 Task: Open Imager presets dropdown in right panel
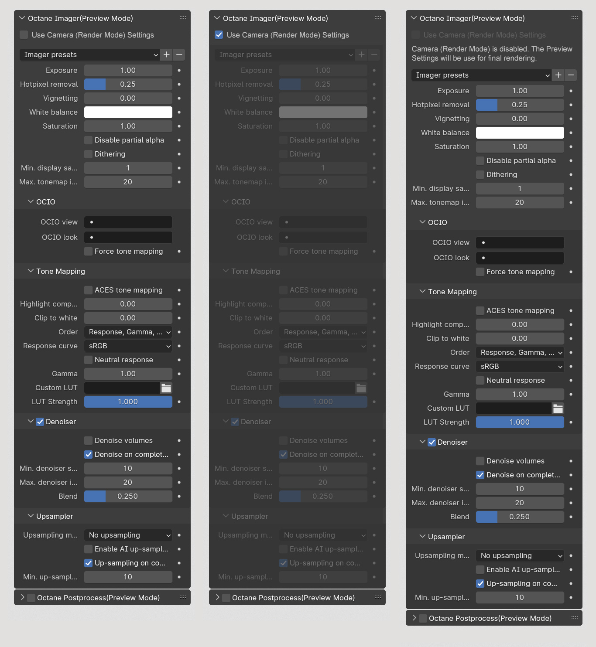coord(482,75)
